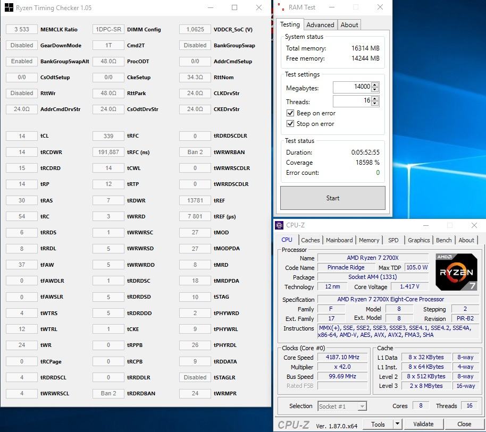Minimize the Ryzen Timing Checker window
The image size is (486, 432).
211,7
